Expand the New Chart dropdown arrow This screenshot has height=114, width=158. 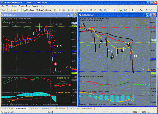point(6,10)
